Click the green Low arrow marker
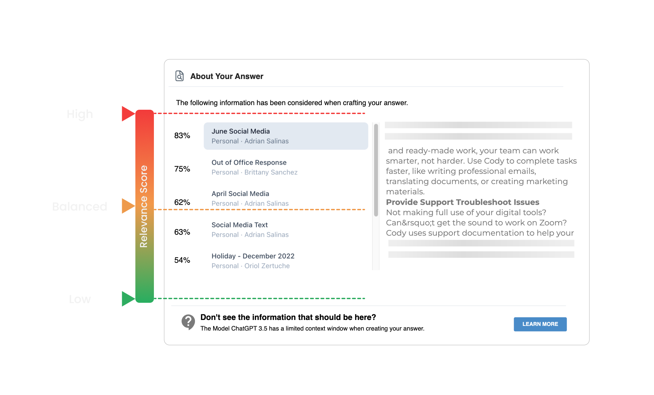Image resolution: width=654 pixels, height=395 pixels. pos(127,298)
